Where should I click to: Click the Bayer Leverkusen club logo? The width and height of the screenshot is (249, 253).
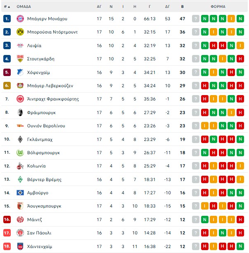coord(20,86)
